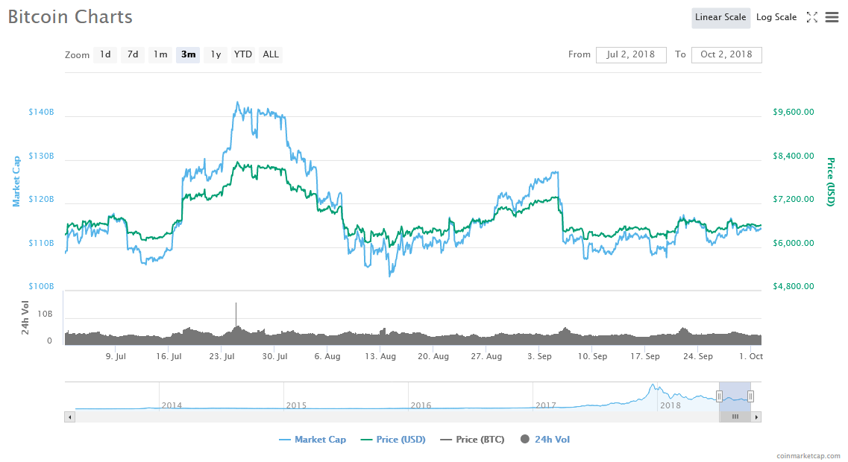Click the scrollbar left arrow

pyautogui.click(x=70, y=417)
